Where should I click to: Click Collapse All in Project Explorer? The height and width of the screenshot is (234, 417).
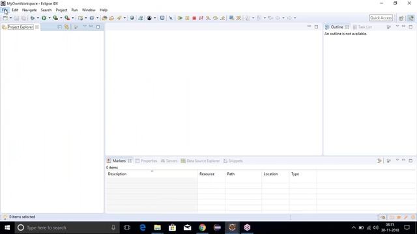59,27
